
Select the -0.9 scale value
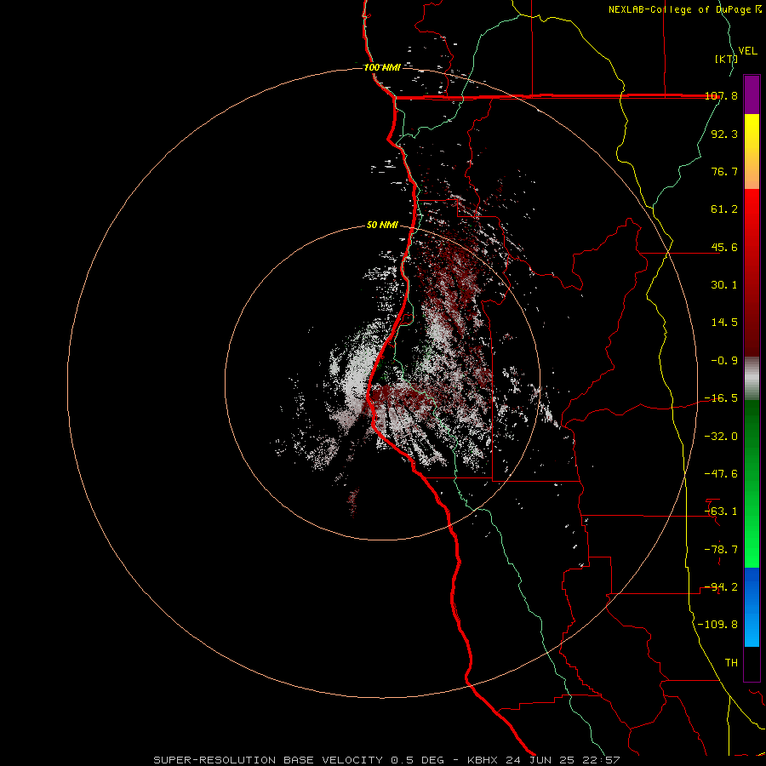point(724,361)
